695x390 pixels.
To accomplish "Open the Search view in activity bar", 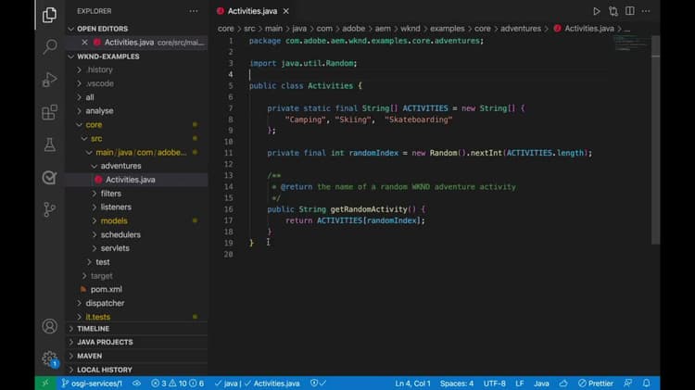I will [x=49, y=46].
